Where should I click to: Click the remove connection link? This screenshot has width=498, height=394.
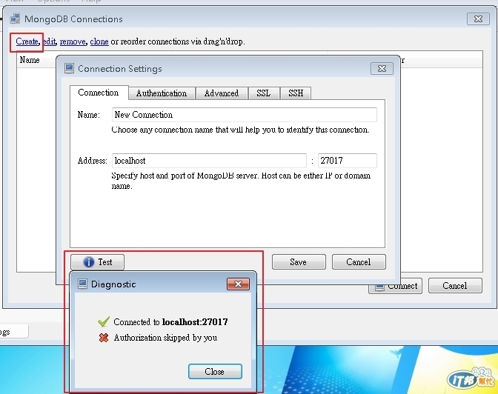coord(73,41)
